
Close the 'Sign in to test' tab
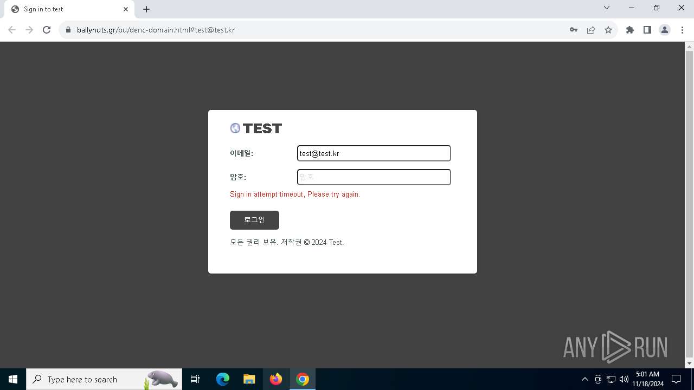(126, 9)
